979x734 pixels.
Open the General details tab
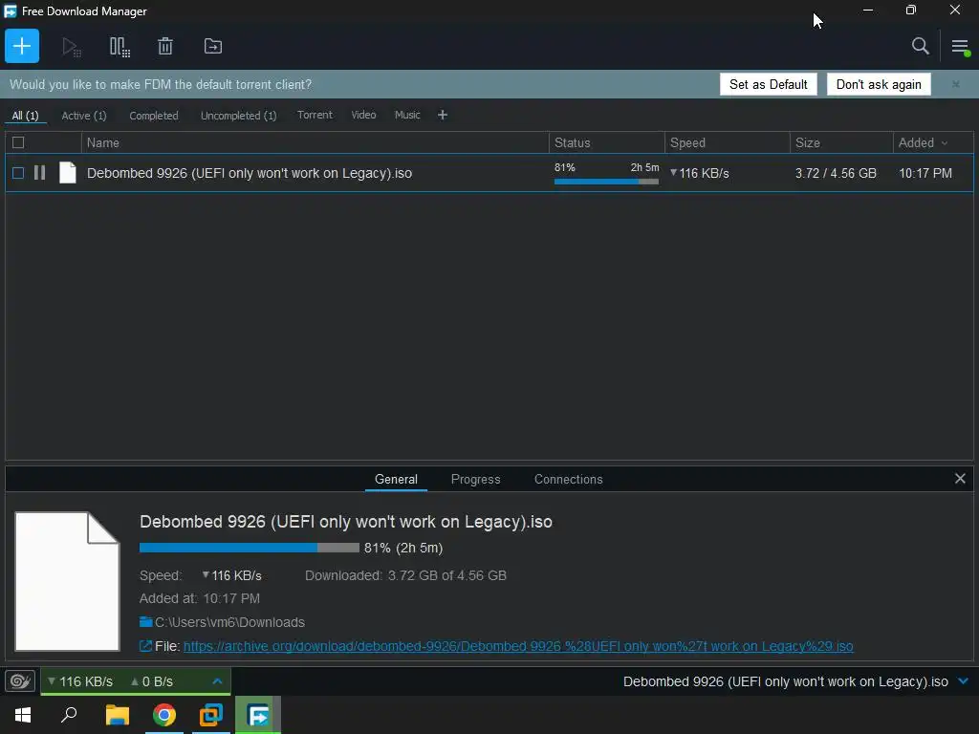[x=396, y=480]
